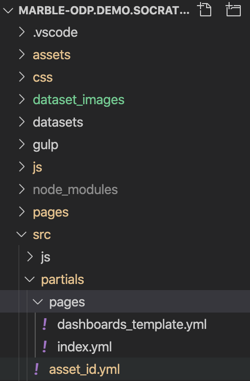Expand the top-level pages folder chevron
The height and width of the screenshot is (381, 250).
(x=22, y=212)
